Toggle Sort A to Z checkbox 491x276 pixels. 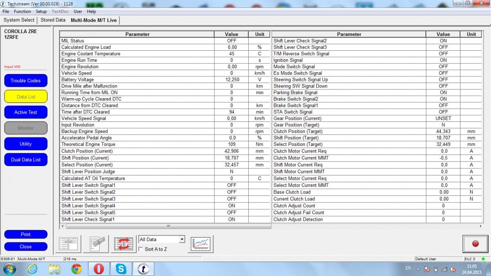coord(141,249)
